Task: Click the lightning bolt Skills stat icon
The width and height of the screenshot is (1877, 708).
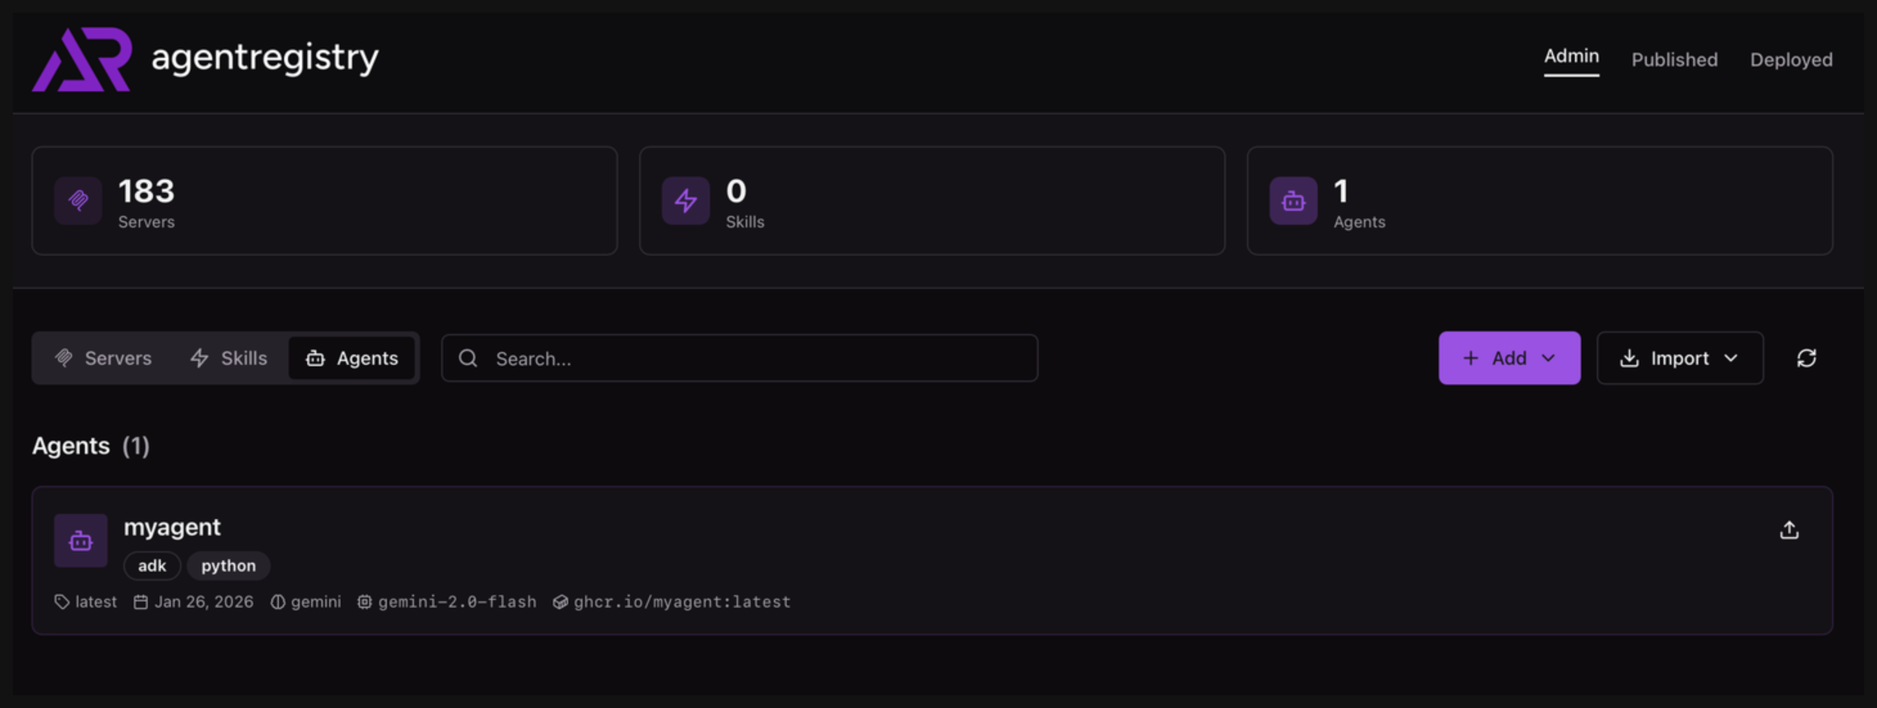Action: click(x=685, y=200)
